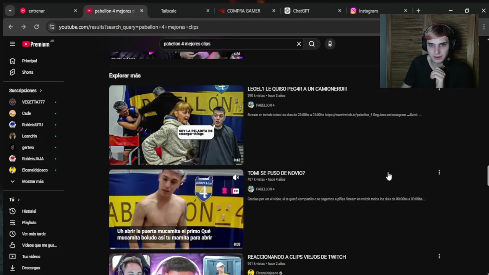
Task: Start voice search with microphone icon
Action: 330,44
